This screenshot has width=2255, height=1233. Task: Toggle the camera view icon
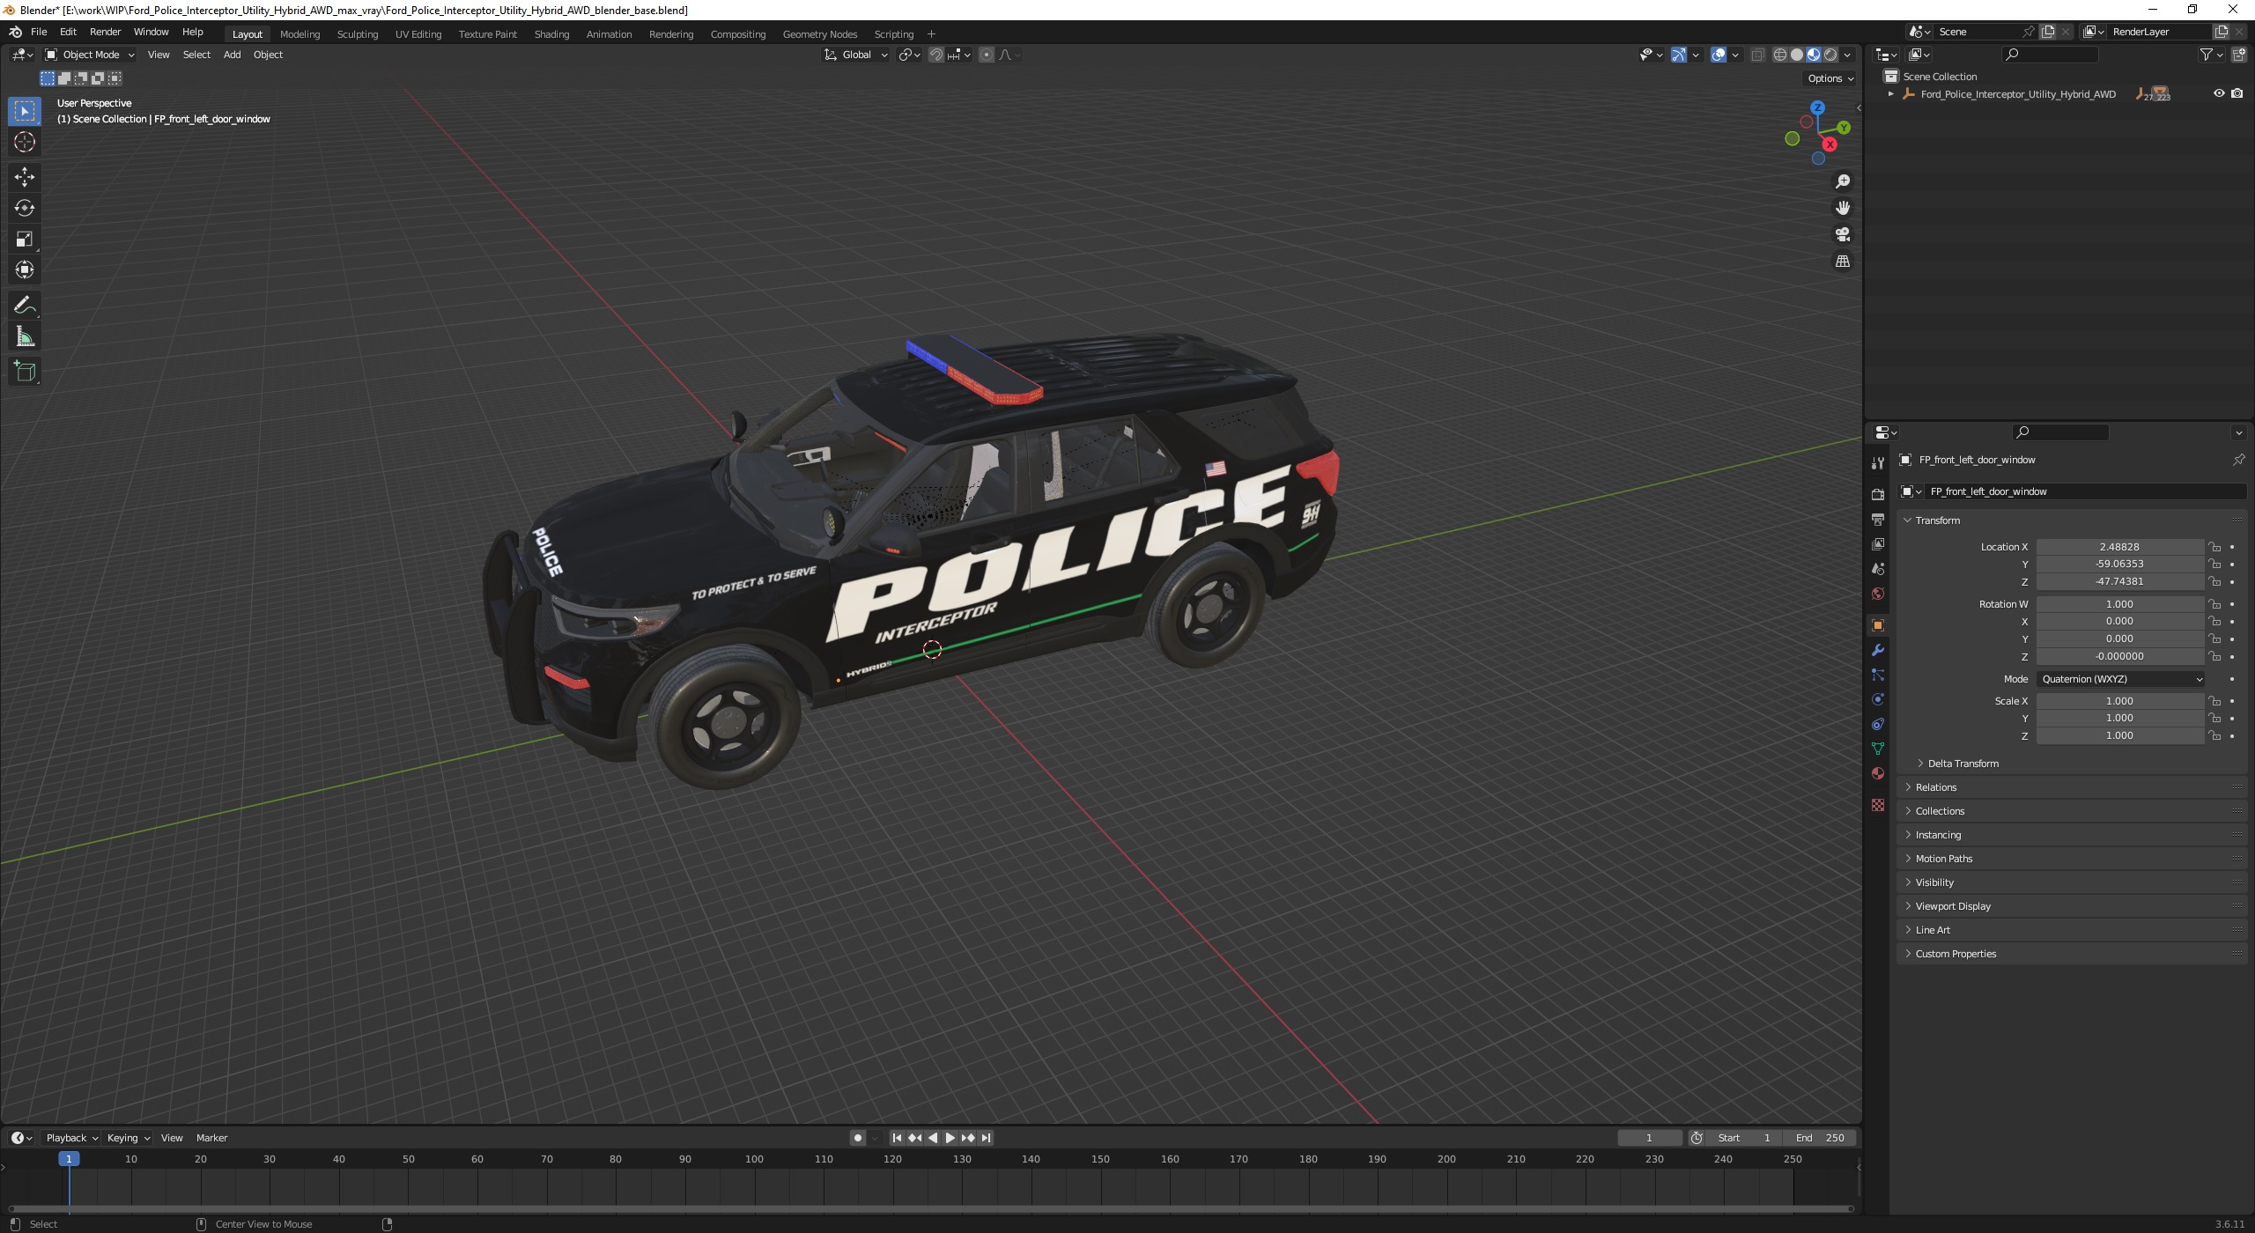[1842, 234]
